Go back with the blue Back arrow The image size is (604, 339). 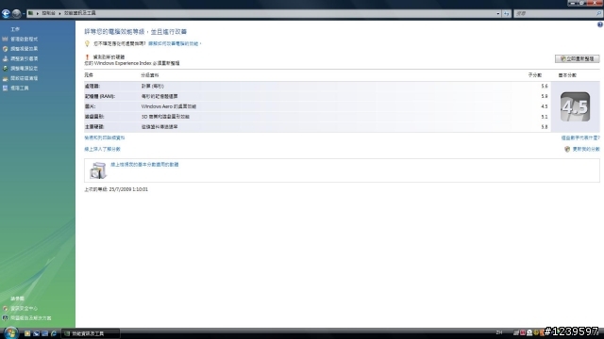[x=6, y=14]
